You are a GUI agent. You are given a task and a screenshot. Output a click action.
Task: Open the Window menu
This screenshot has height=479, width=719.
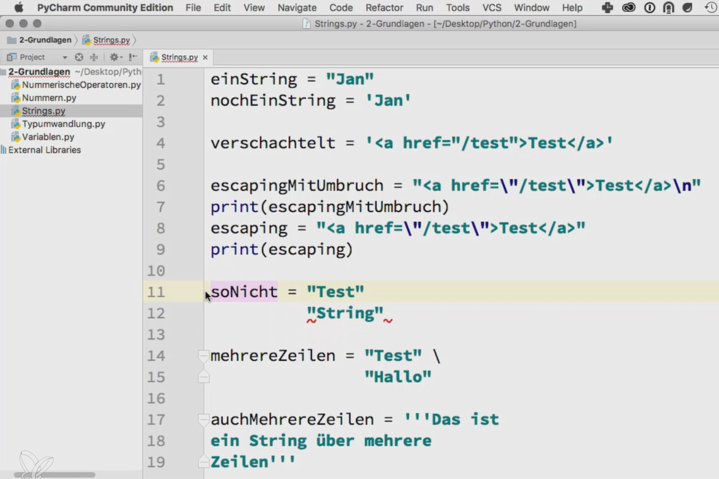(532, 8)
